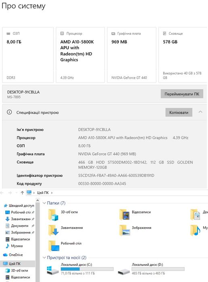The image size is (208, 282).
Task: Click 465 ГБ вільно з 465 ГБ text
Action: [148, 273]
